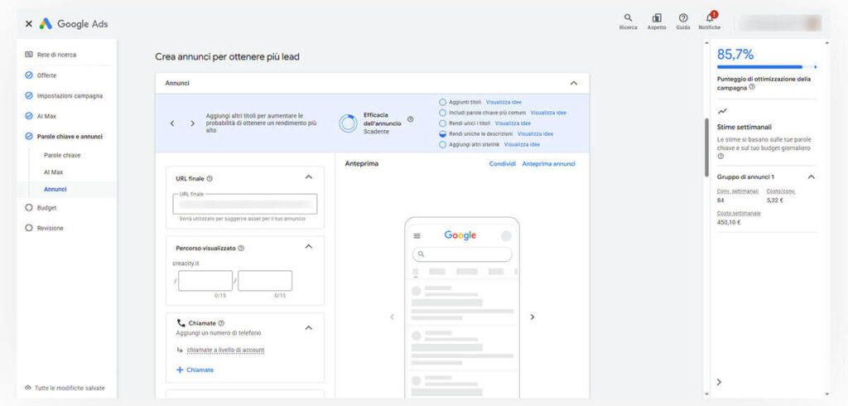
Task: Open the Impostazioni campagna step
Action: (70, 96)
